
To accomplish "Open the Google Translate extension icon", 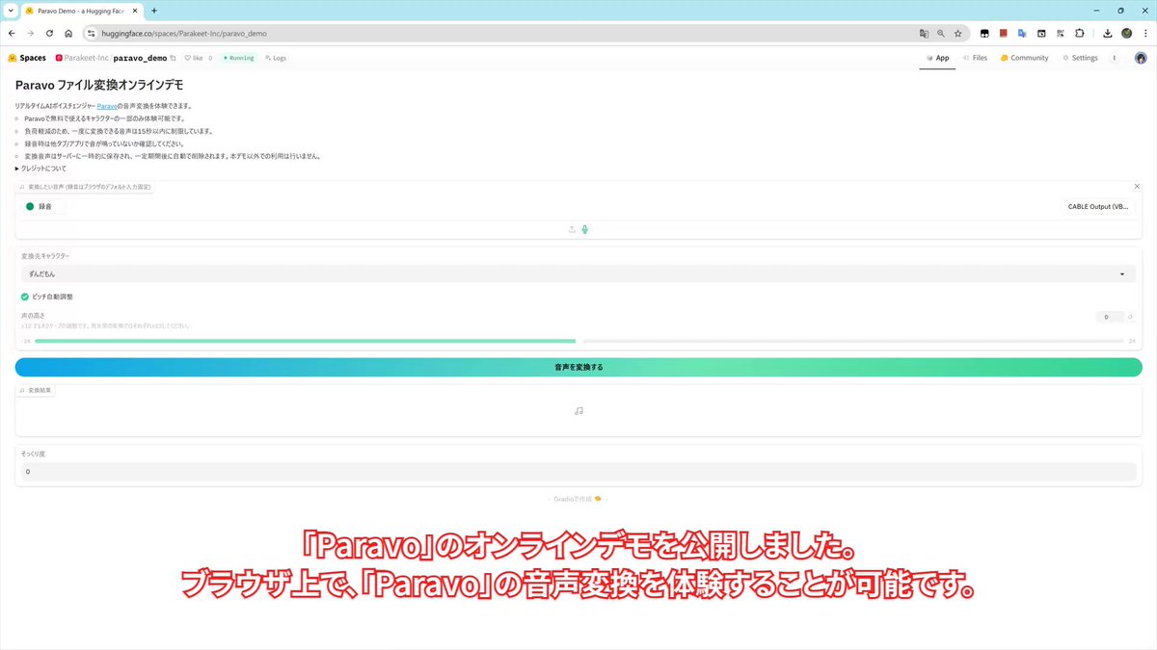I will pyautogui.click(x=1022, y=33).
